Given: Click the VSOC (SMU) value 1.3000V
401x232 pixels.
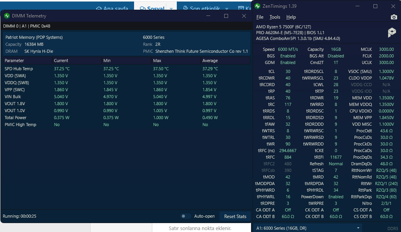Looking at the screenshot, I should (x=386, y=71).
